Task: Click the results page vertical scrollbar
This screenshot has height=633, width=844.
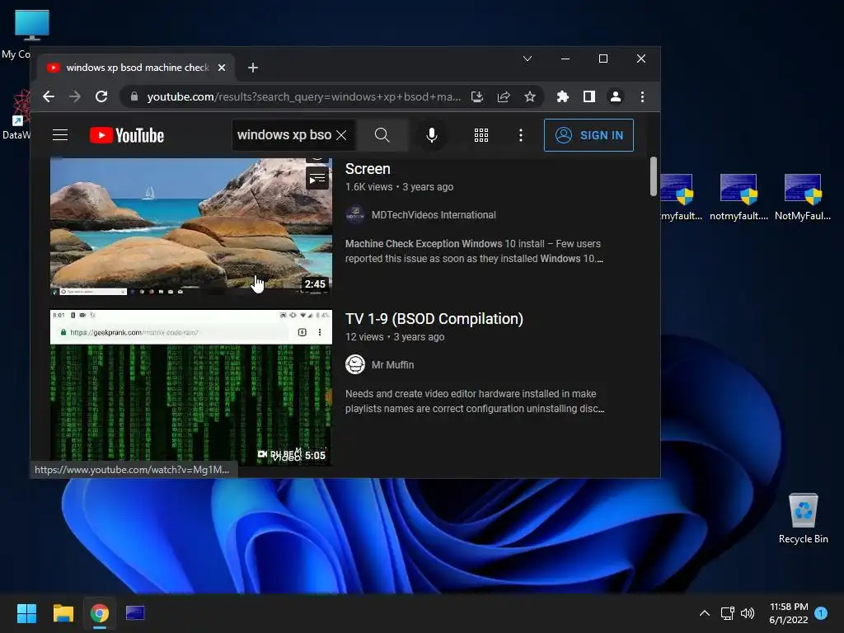Action: tap(654, 176)
